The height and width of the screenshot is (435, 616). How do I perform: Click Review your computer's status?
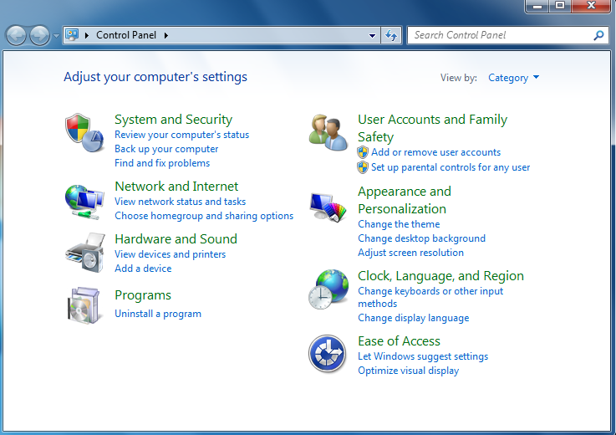181,135
